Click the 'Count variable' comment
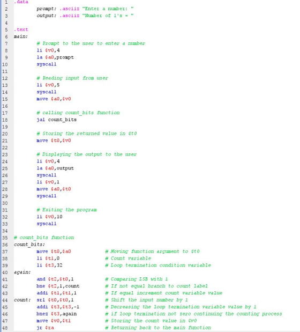The image size is (300, 332). pos(128,259)
